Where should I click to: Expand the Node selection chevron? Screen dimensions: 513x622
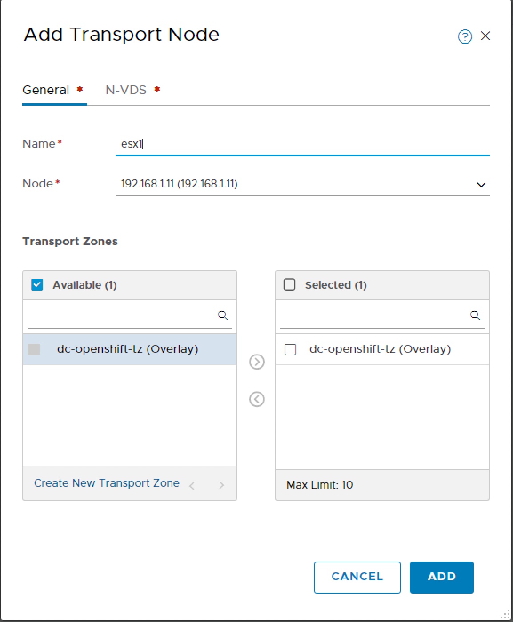pos(480,185)
